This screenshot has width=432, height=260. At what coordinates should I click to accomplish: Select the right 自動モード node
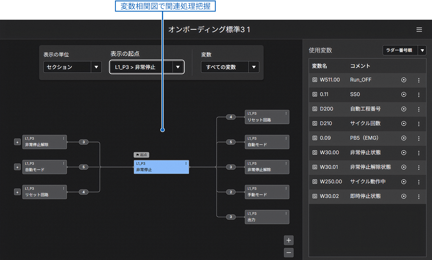tap(267, 142)
